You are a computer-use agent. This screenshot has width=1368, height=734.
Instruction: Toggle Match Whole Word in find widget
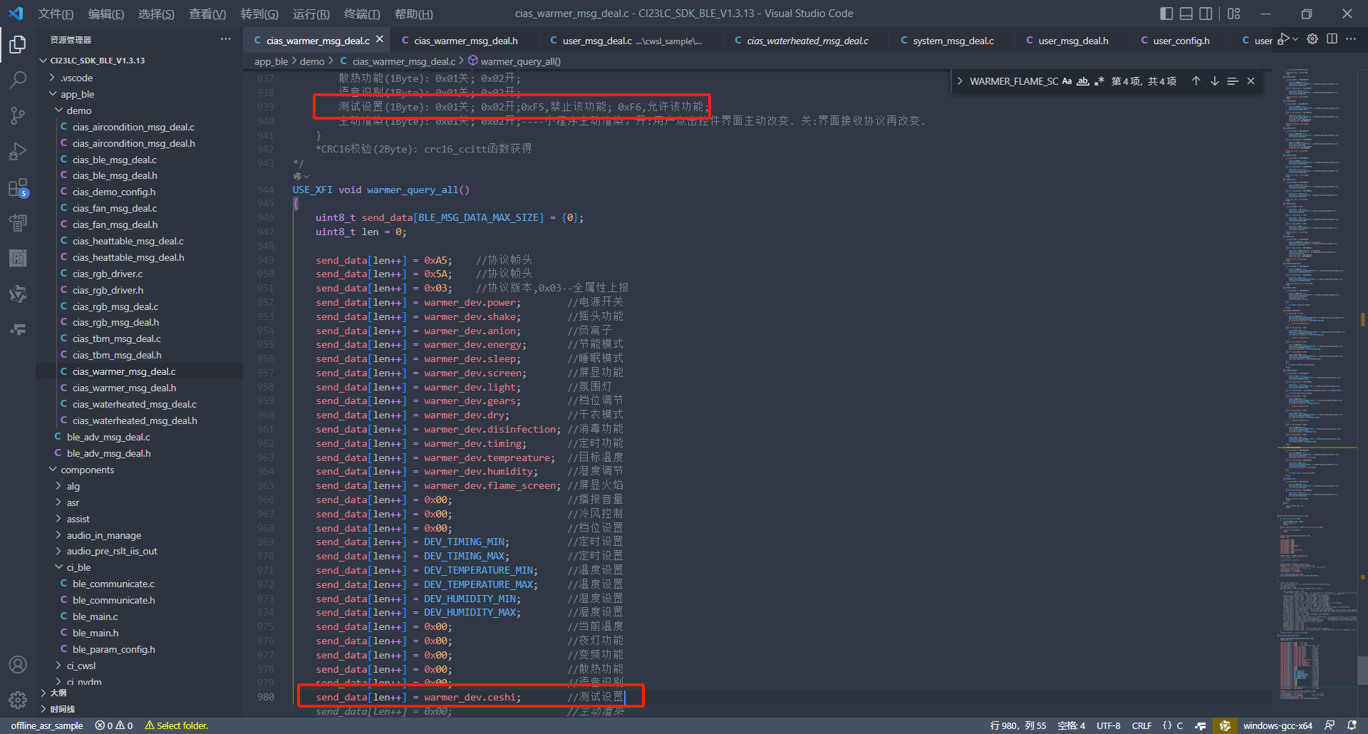(1083, 81)
